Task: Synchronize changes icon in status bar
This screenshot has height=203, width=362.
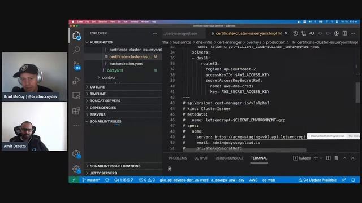Action: tap(107, 180)
